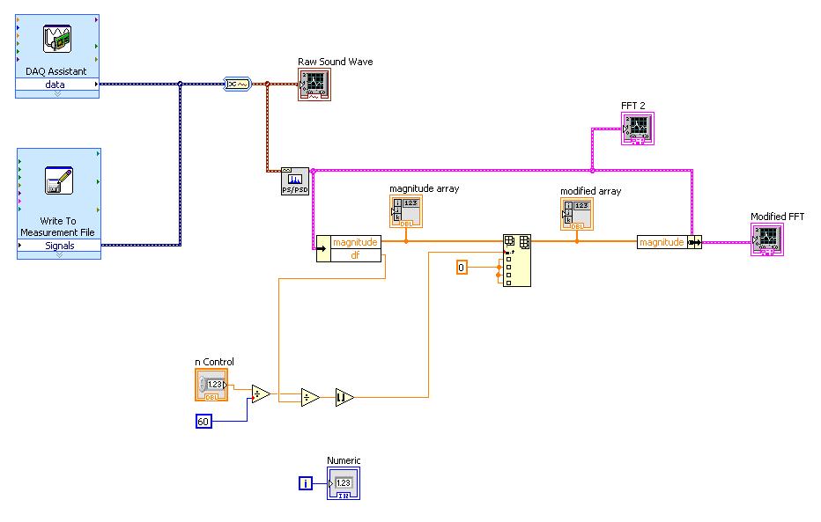
Task: Select the Replace Array Subset node
Action: click(517, 260)
